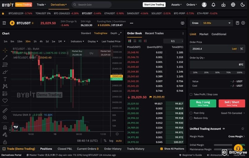
Task: Toggle account balance visibility eye
Action: (224, 129)
